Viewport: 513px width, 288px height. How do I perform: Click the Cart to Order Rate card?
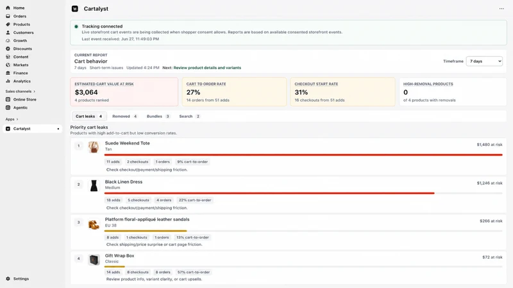(234, 92)
